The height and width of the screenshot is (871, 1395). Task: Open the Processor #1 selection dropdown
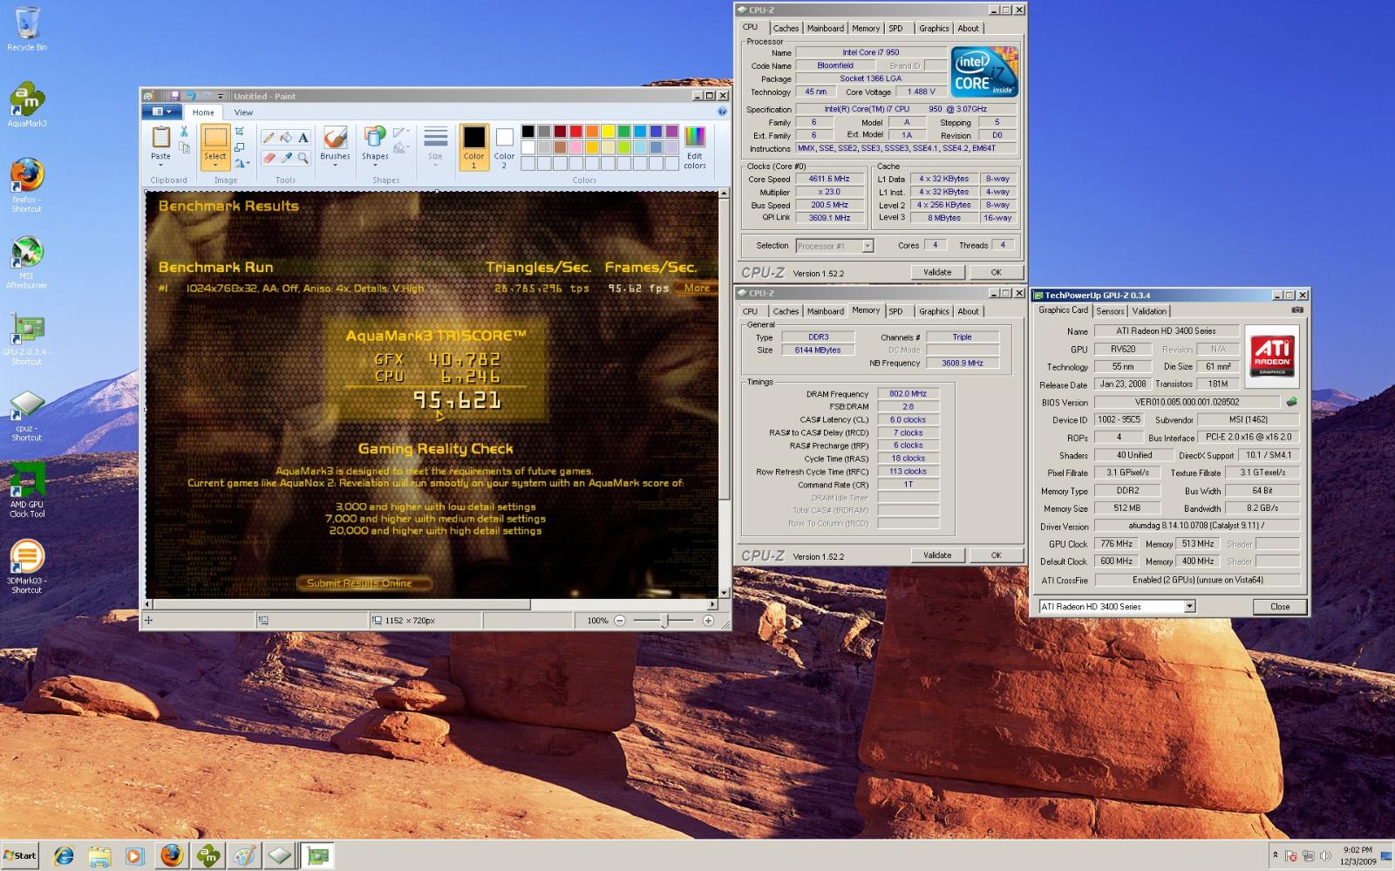pos(868,246)
